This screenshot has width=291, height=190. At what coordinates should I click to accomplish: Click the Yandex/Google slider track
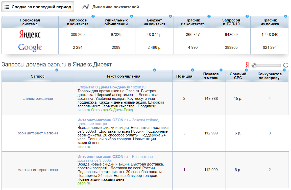pyautogui.click(x=266, y=65)
